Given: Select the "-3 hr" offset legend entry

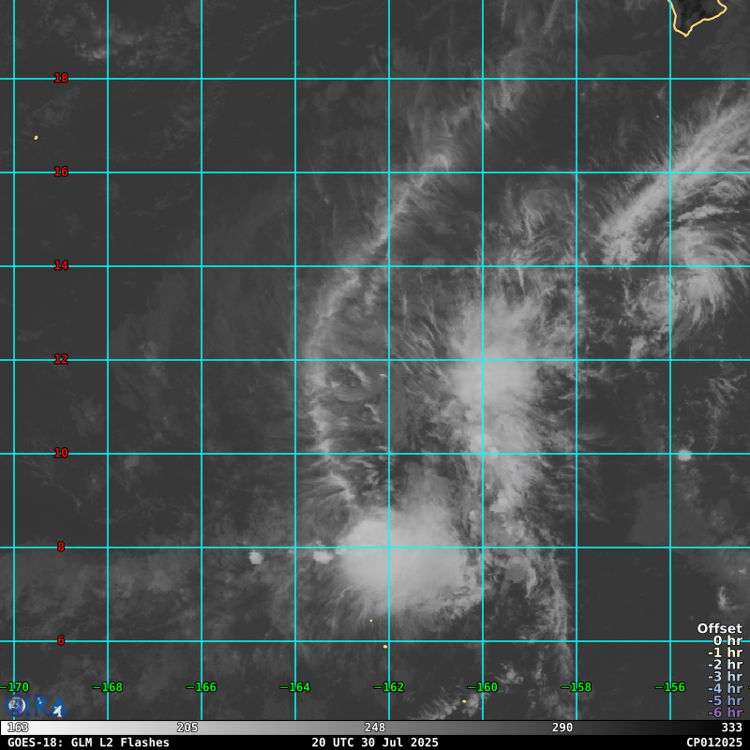Looking at the screenshot, I should 725,677.
